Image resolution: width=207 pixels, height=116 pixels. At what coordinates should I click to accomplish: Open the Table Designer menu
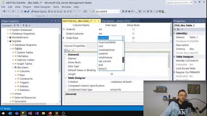42,7
